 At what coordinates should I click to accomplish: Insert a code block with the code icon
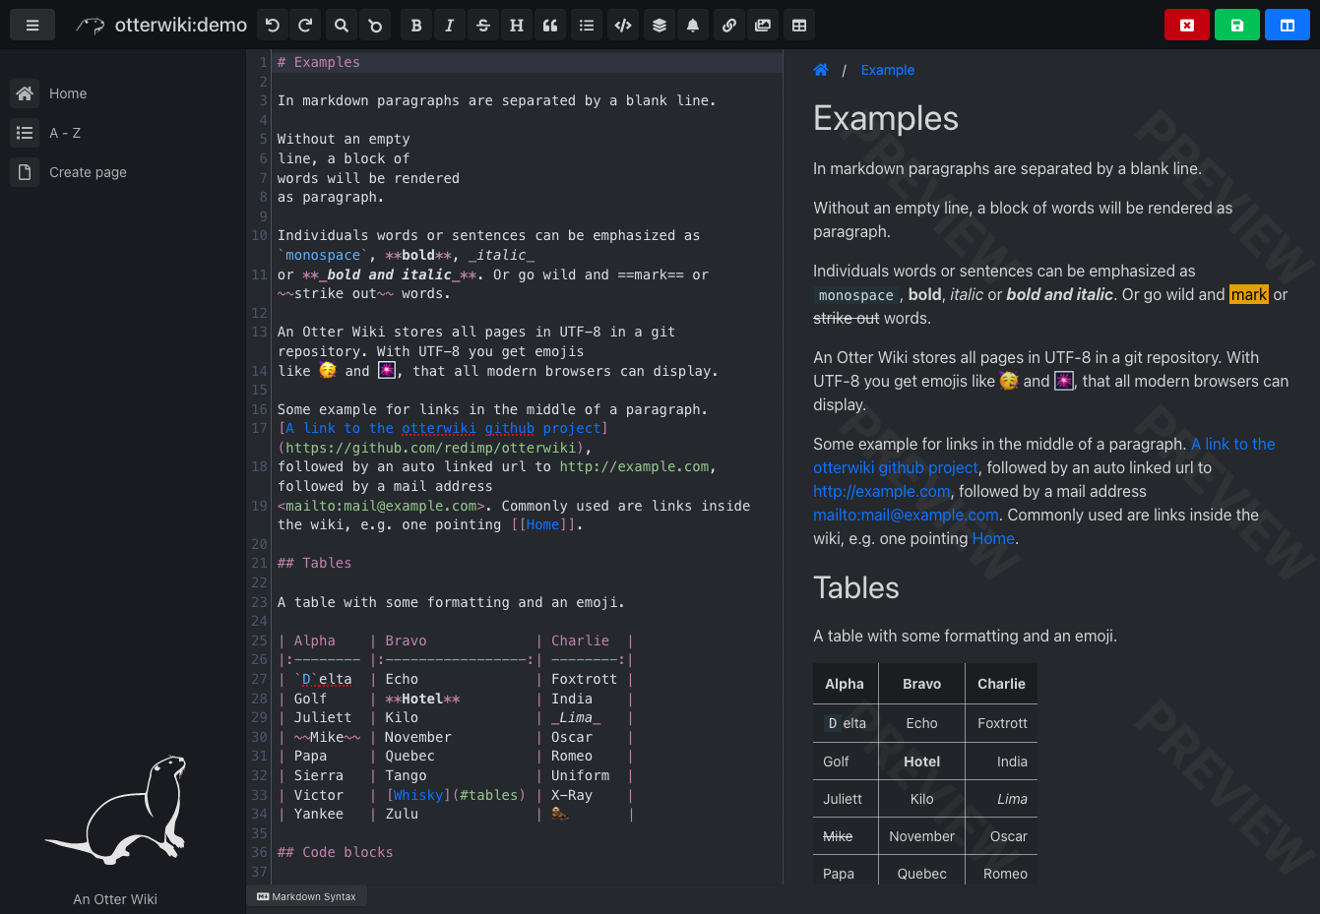tap(623, 26)
